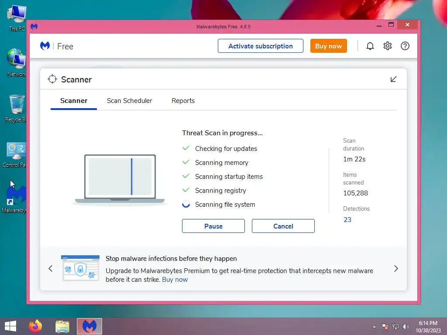Collapse the Scanner panel with arrow icon

click(393, 79)
